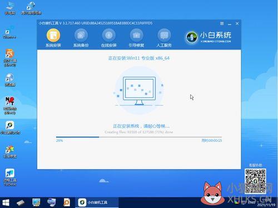This screenshot has width=278, height=208.
Task: Click the taskbar date 2021/11/19
Action: point(266,205)
